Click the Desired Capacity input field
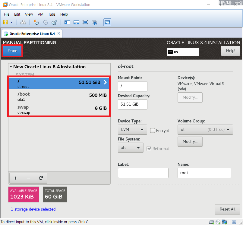The height and width of the screenshot is (225, 243). [x=132, y=104]
